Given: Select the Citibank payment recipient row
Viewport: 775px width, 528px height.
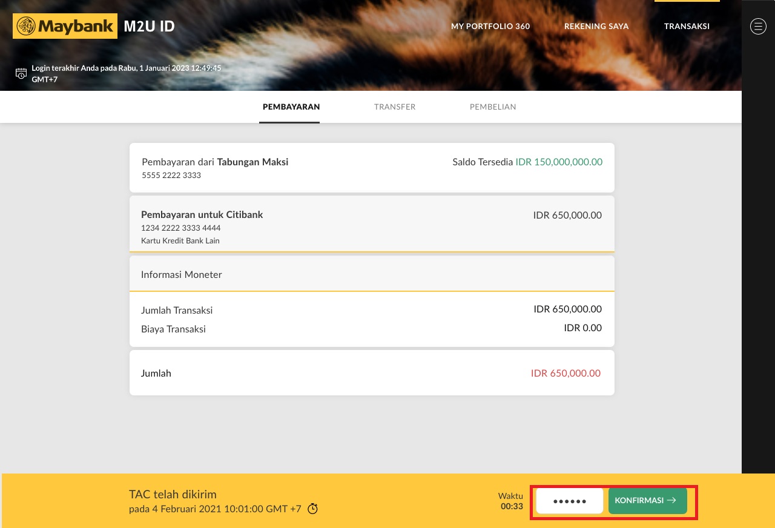Looking at the screenshot, I should pyautogui.click(x=372, y=223).
